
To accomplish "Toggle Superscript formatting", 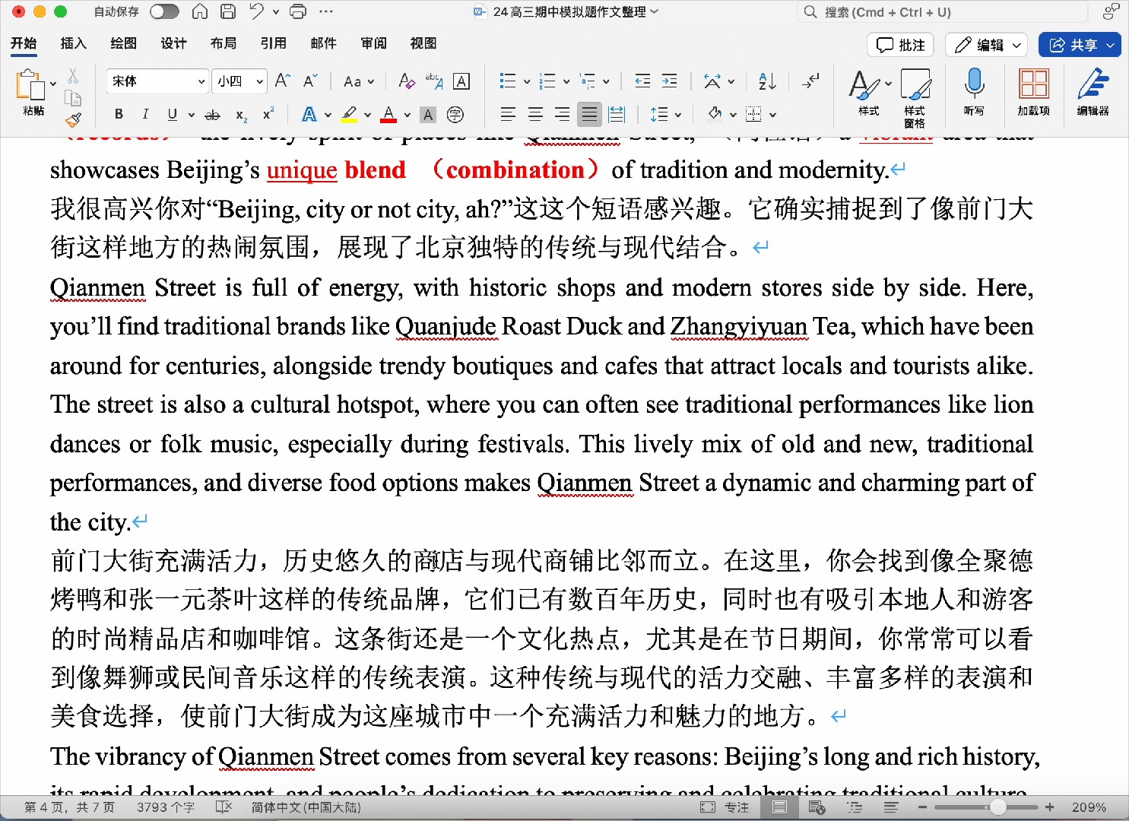I will tap(268, 114).
